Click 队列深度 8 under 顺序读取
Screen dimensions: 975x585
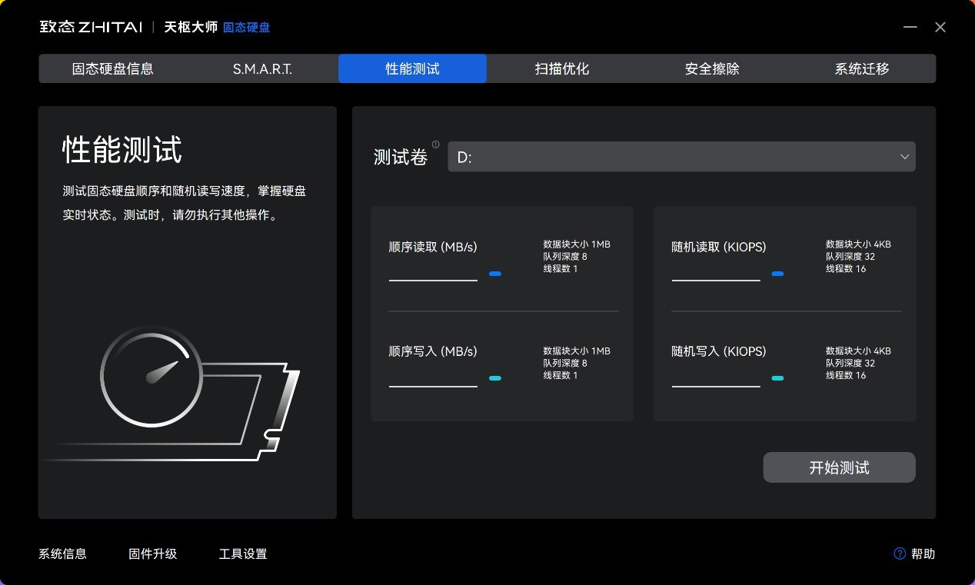click(x=565, y=257)
